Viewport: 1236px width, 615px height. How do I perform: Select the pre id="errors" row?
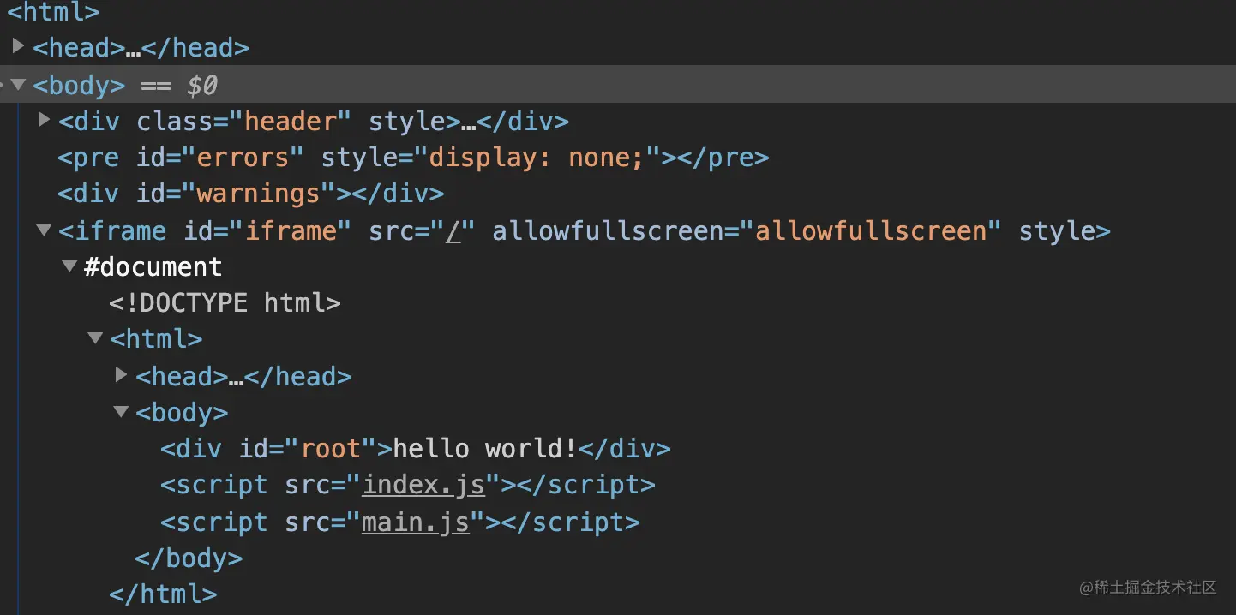(413, 158)
